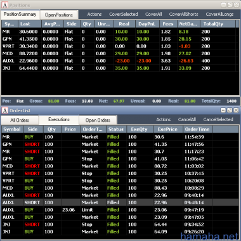The image size is (241, 241).
Task: Open the Open Orders tab
Action: click(x=98, y=120)
